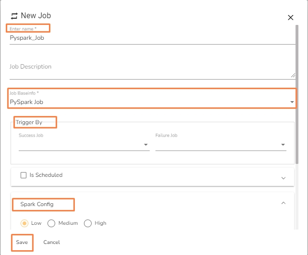Close the New Job dialog
Screen dimensions: 308x255
point(290,18)
